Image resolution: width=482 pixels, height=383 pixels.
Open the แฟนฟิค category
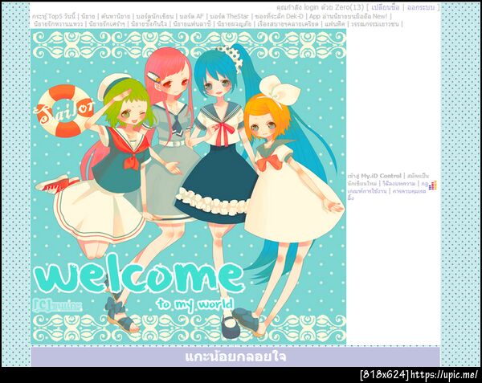(335, 23)
